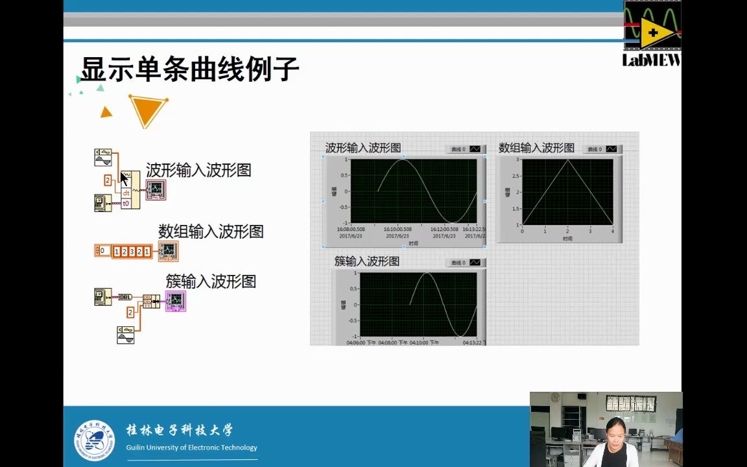This screenshot has width=747, height=467.
Task: Click the DBL numeric conversion icon
Action: click(x=124, y=297)
